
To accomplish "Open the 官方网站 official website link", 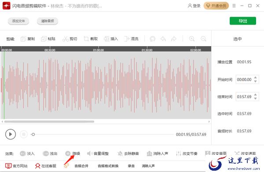I will click(x=16, y=166).
